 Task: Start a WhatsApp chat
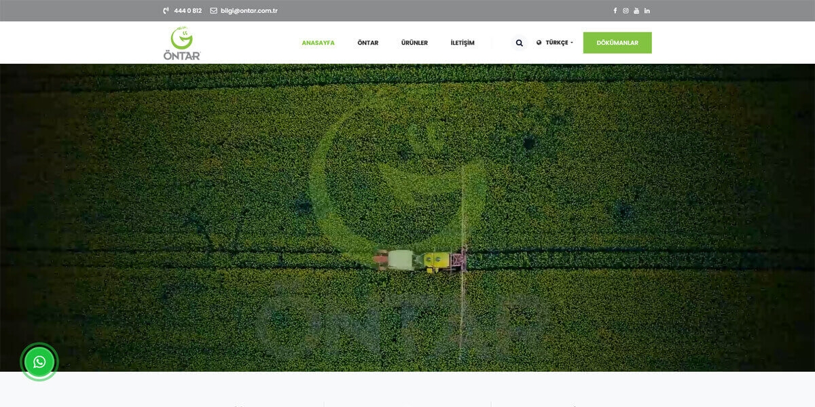click(39, 362)
